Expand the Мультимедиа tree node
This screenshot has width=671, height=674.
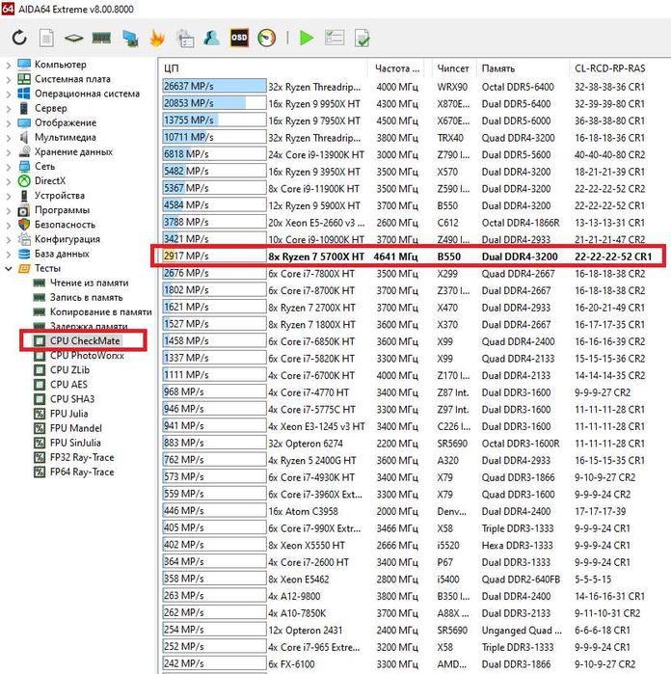point(8,138)
